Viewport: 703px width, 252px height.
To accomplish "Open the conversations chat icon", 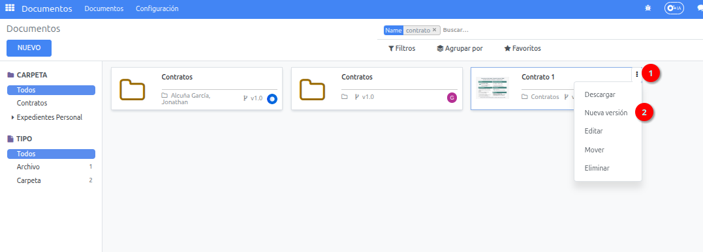I will tap(700, 8).
